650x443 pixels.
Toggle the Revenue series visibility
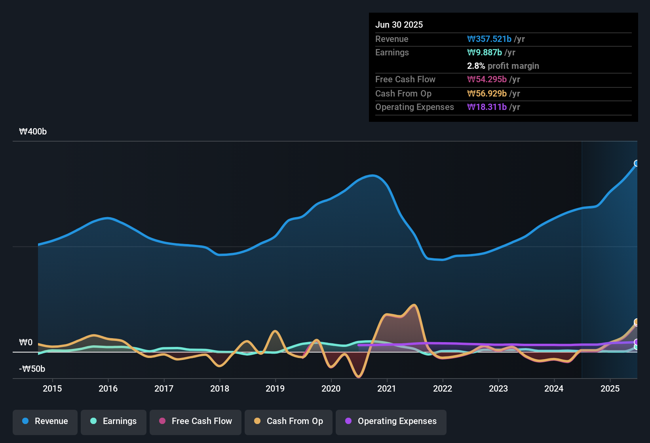click(45, 421)
